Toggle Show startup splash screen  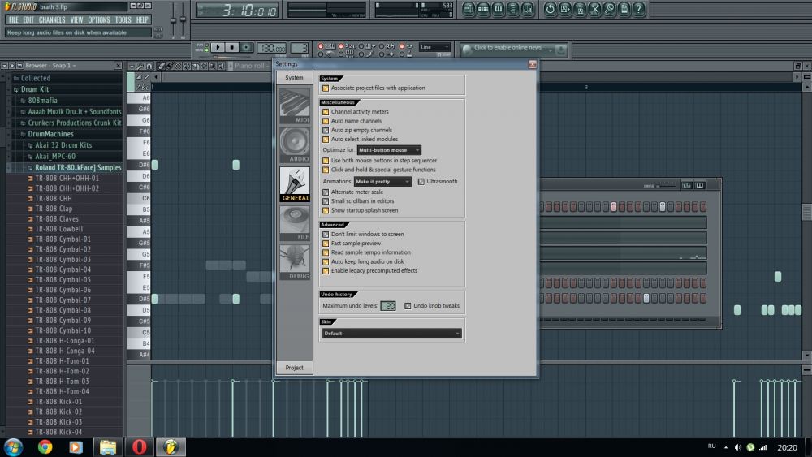click(326, 211)
